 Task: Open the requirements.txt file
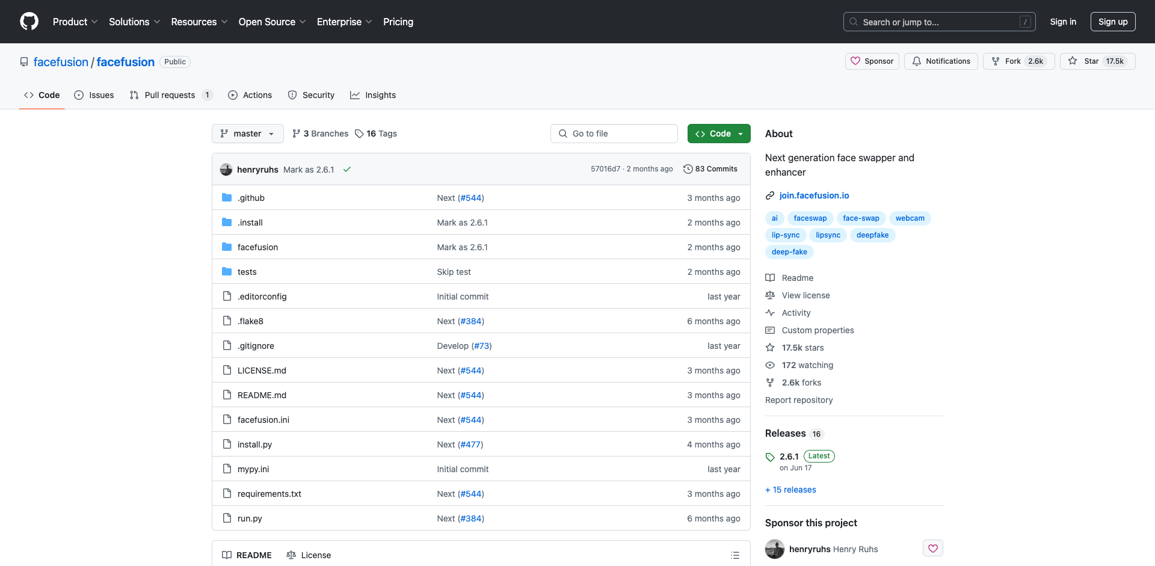(x=269, y=494)
